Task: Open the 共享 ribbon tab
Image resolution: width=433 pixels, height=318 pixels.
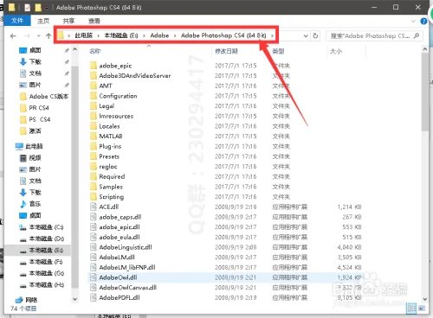Action: pos(68,21)
